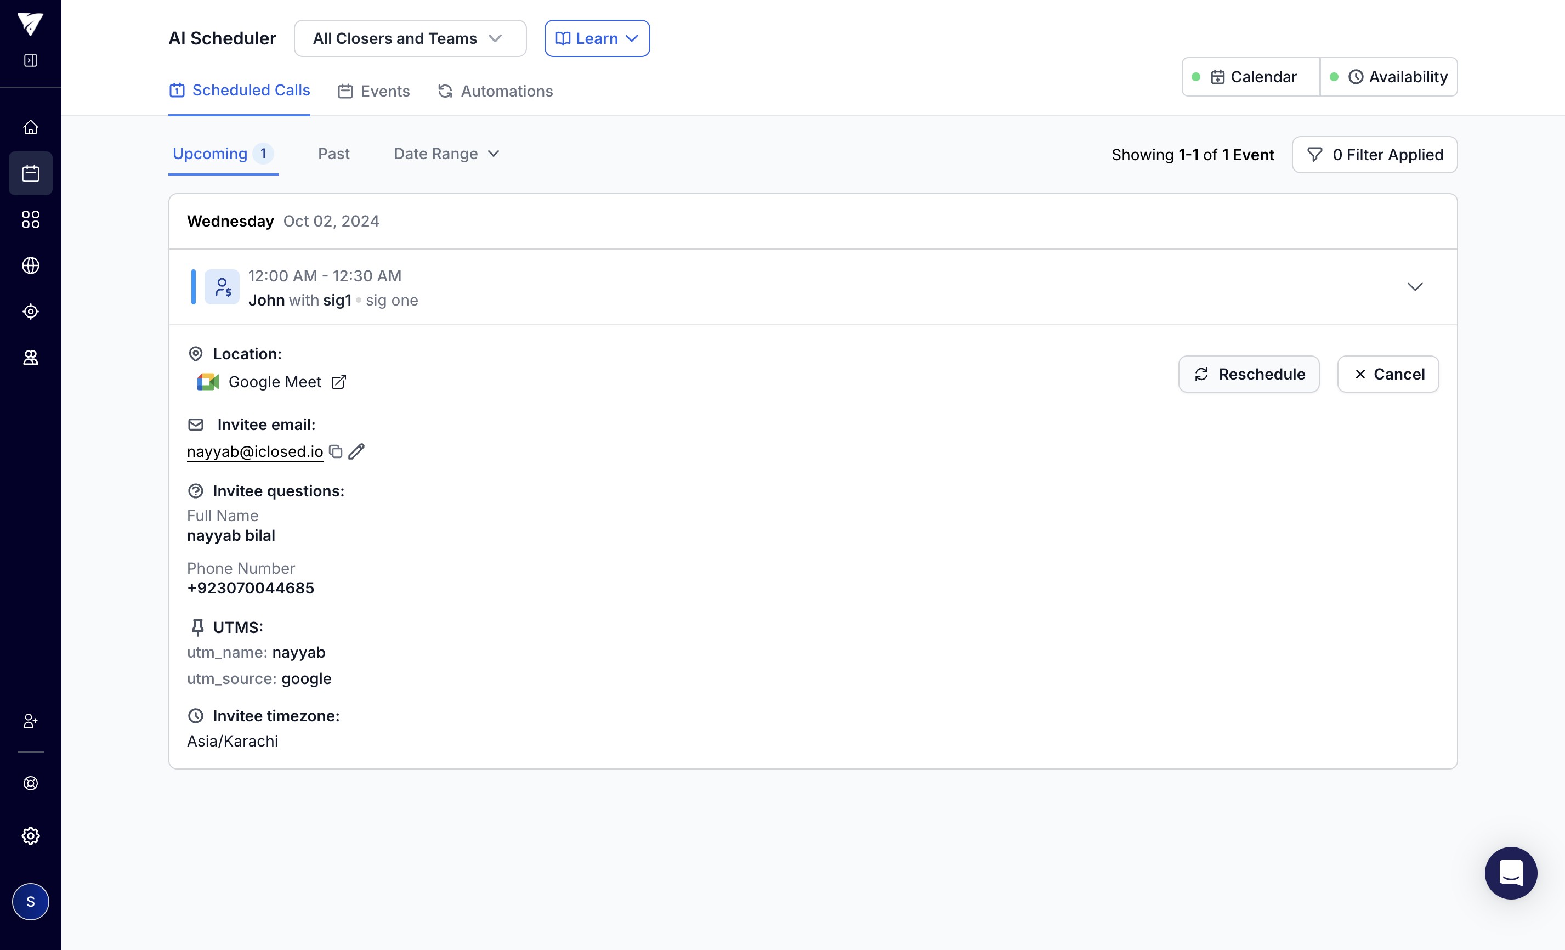The width and height of the screenshot is (1565, 950).
Task: Copy the invitee email address
Action: coord(336,451)
